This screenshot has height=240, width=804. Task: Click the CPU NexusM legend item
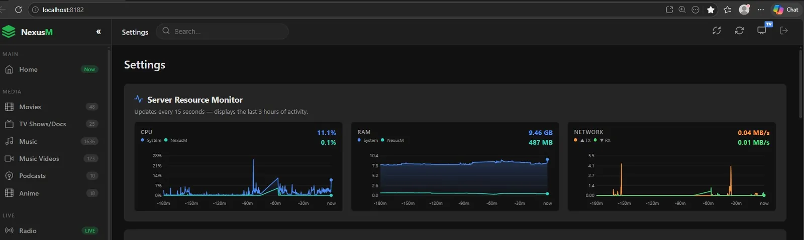[x=176, y=140]
